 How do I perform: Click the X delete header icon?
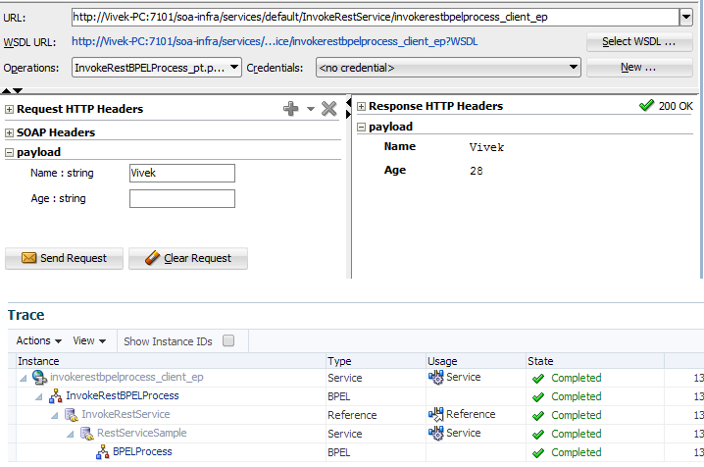pos(328,108)
